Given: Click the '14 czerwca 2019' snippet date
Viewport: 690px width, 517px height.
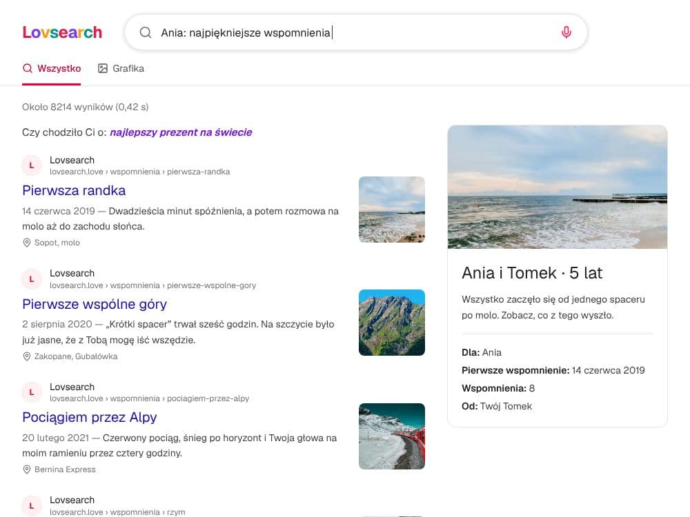Looking at the screenshot, I should (59, 211).
